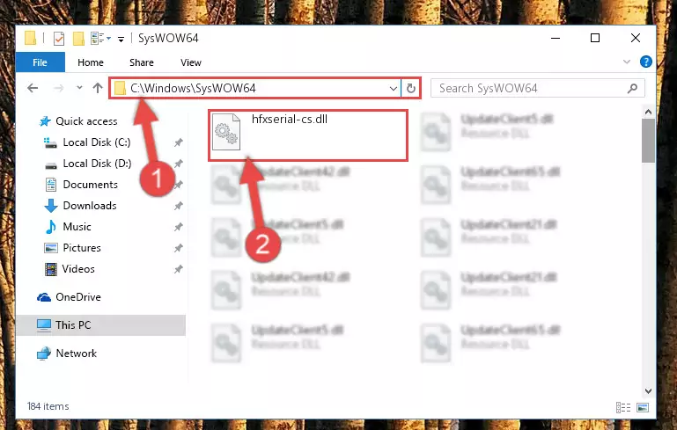Screen dimensions: 677x430
Task: Switch to Details view in the status bar
Action: click(x=623, y=407)
